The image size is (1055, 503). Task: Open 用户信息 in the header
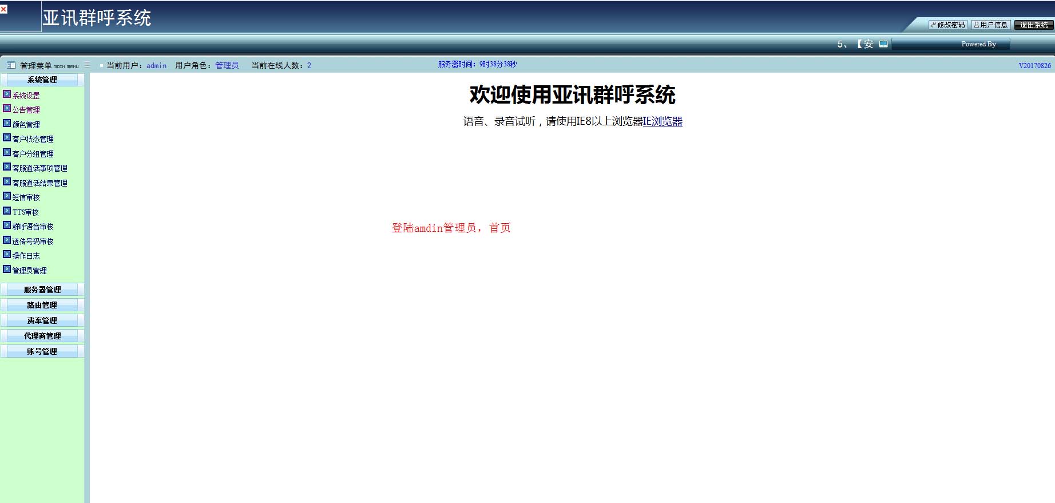pos(991,25)
